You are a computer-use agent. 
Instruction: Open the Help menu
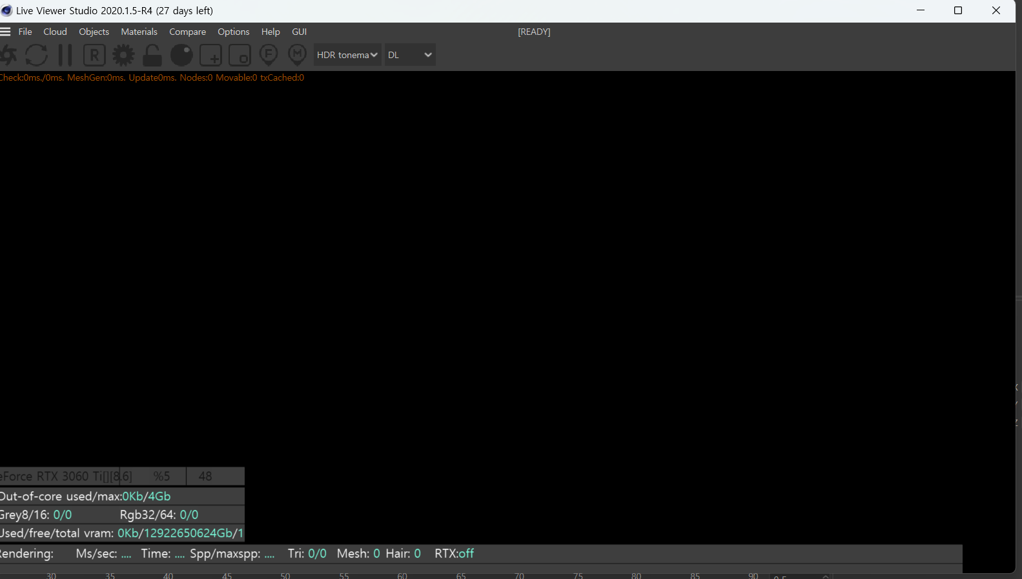(271, 32)
